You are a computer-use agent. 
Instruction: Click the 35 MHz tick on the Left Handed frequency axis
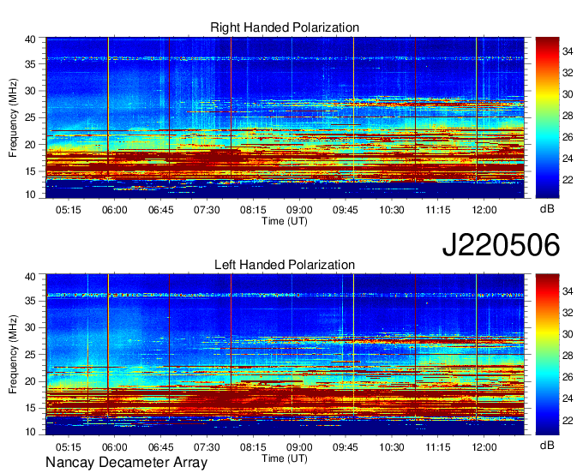click(30, 301)
